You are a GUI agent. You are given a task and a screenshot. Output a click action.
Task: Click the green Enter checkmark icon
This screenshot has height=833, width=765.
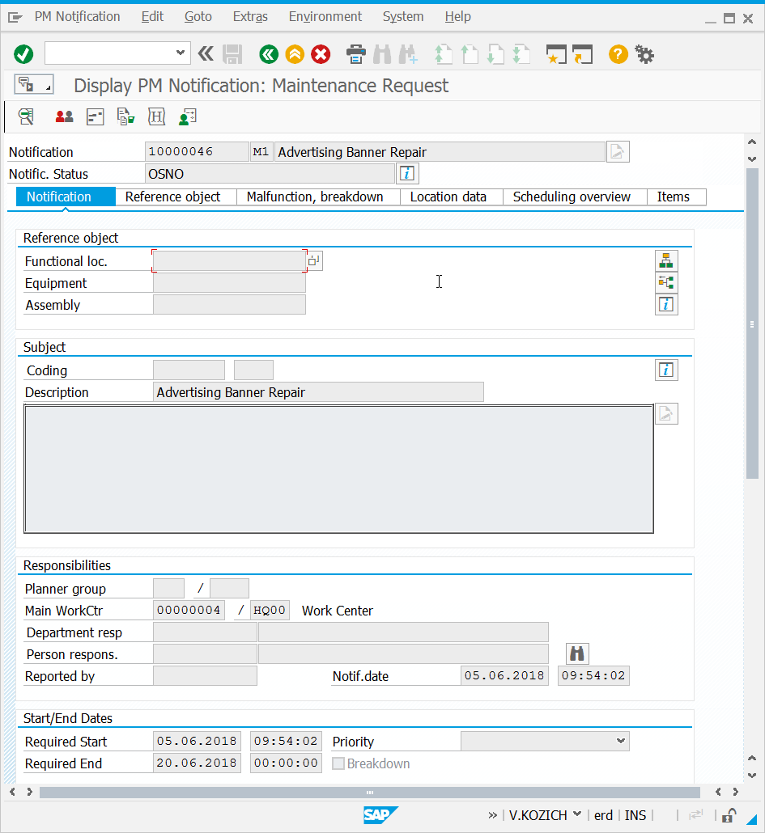point(23,54)
